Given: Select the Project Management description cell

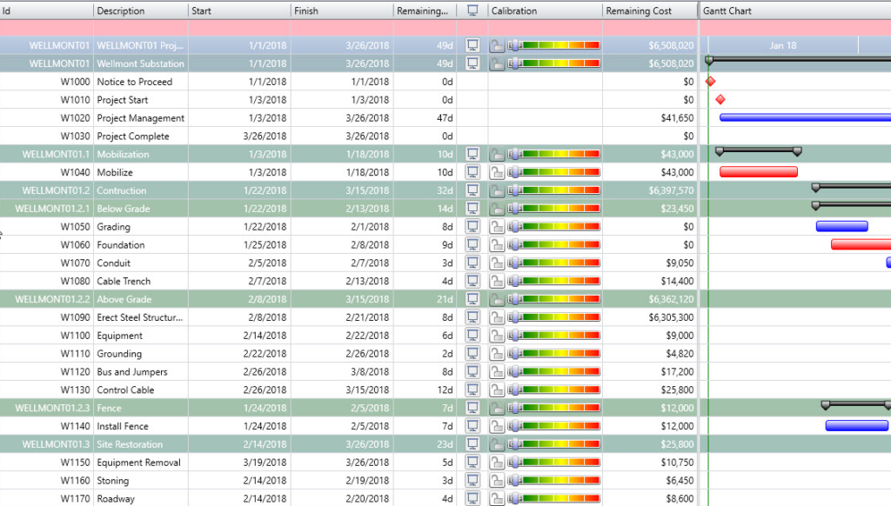Looking at the screenshot, I should (x=140, y=118).
